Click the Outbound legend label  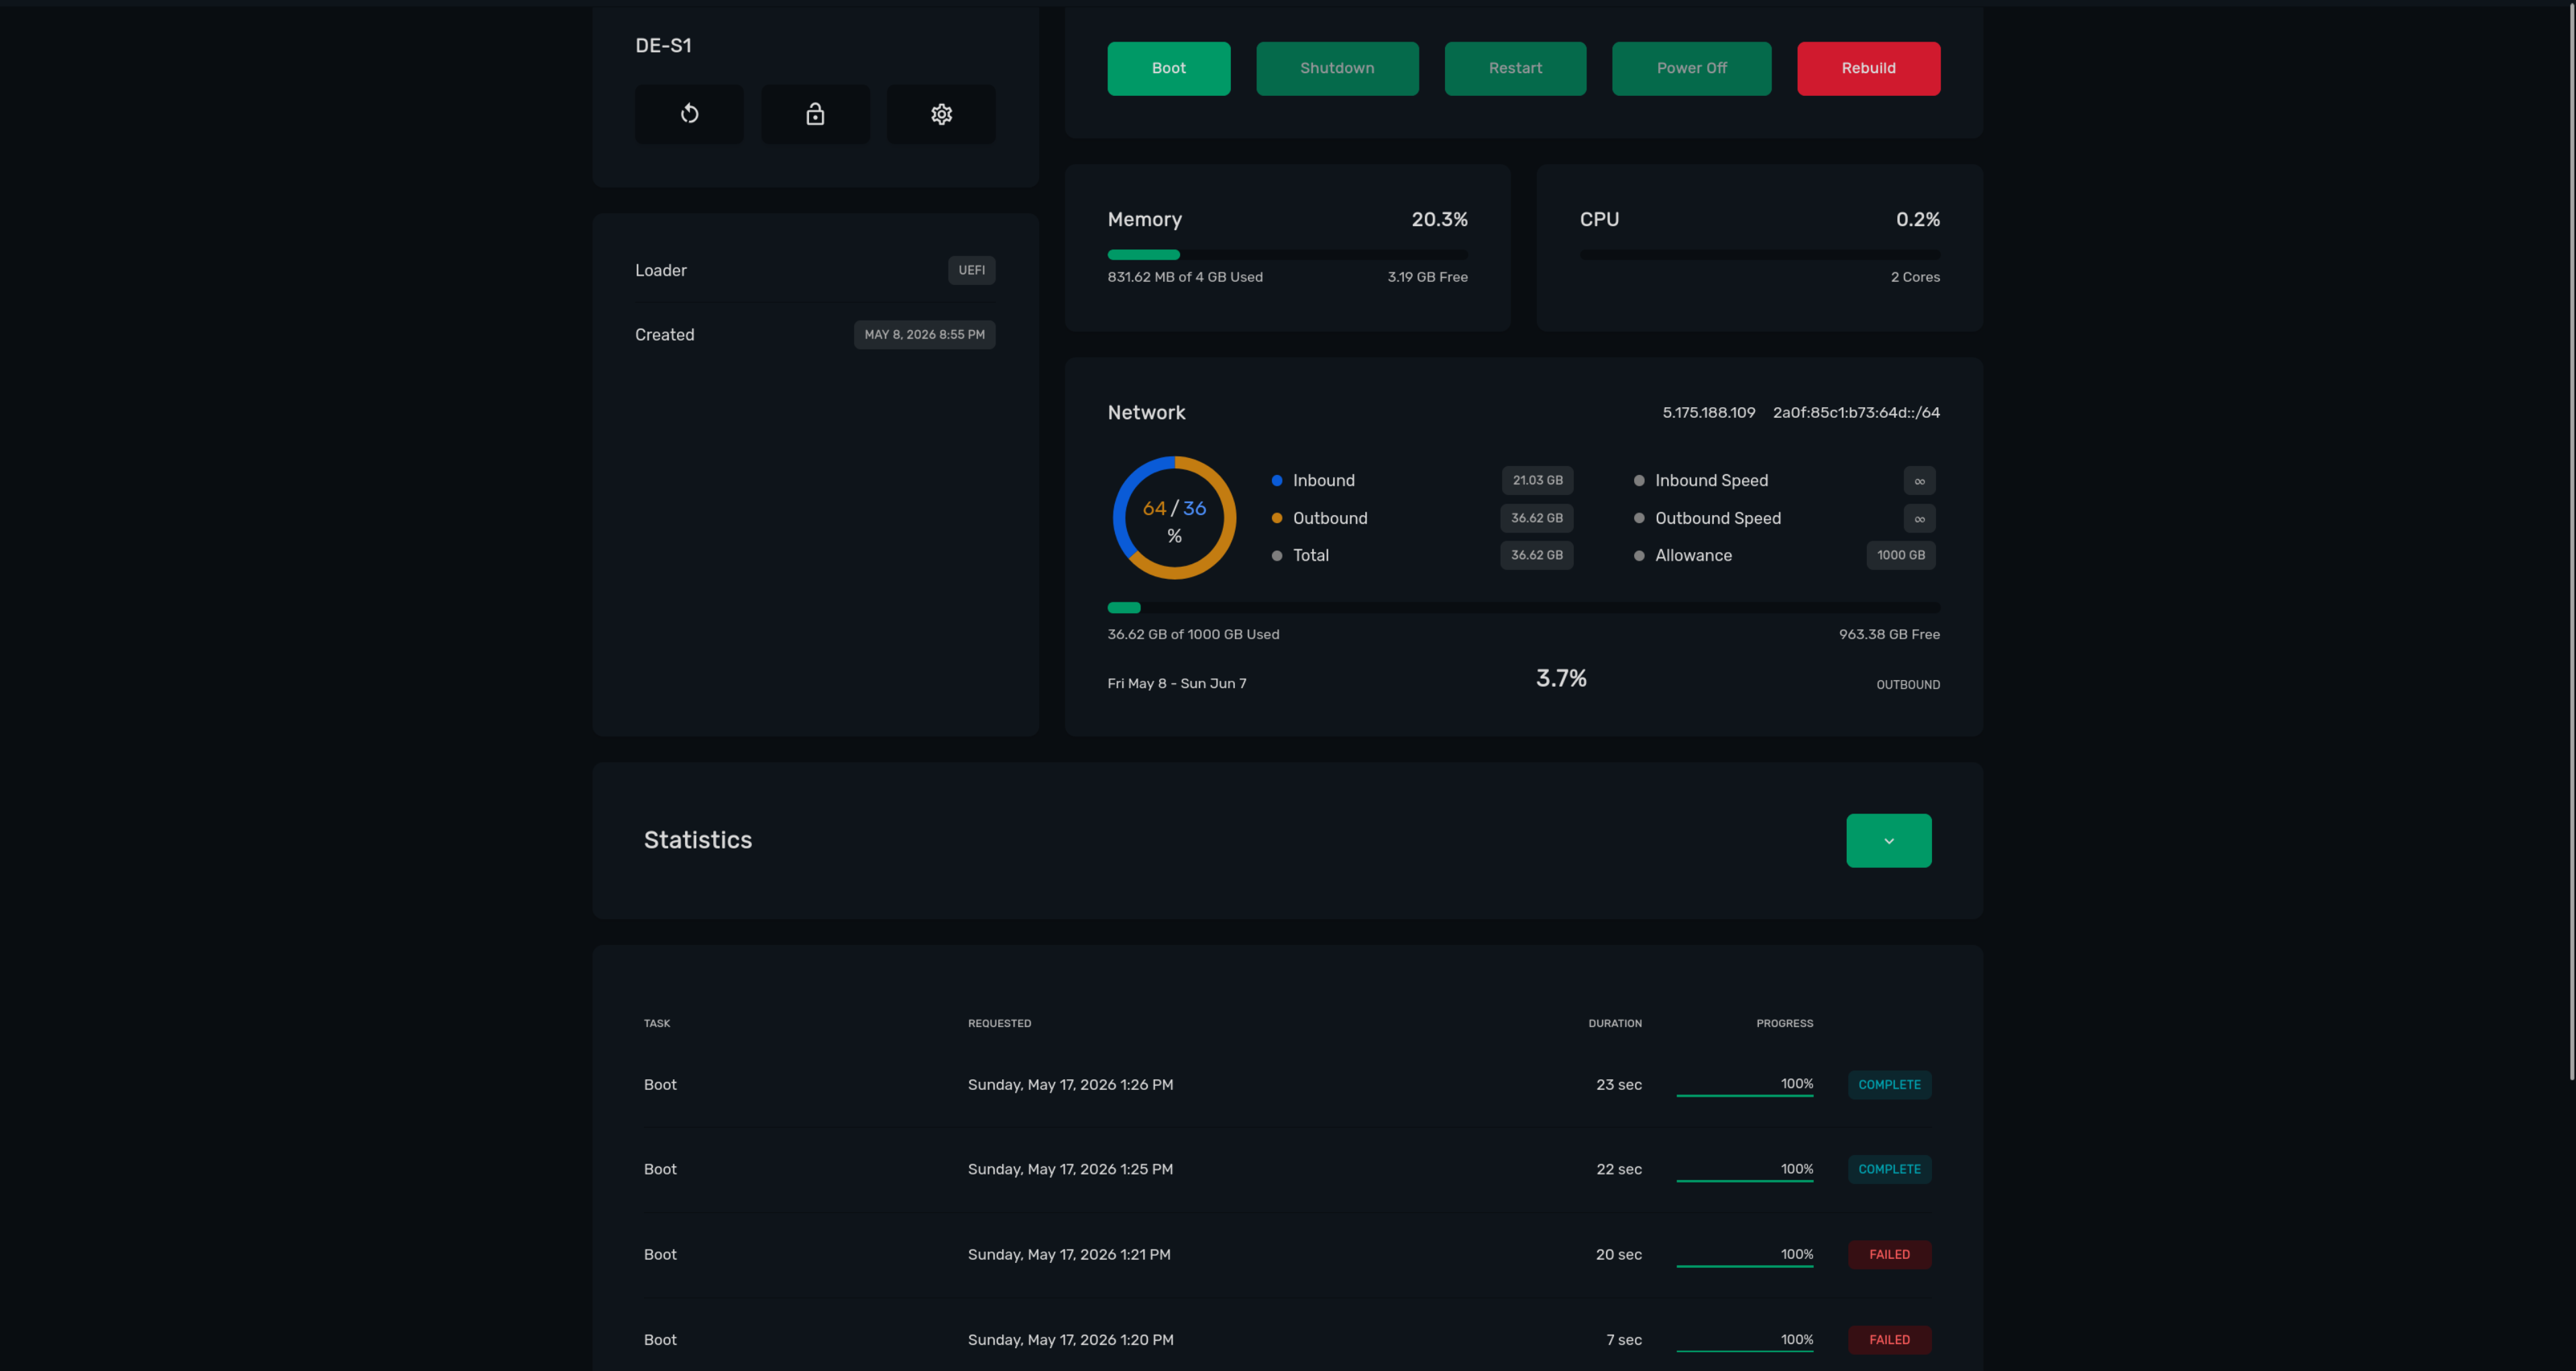[1330, 518]
